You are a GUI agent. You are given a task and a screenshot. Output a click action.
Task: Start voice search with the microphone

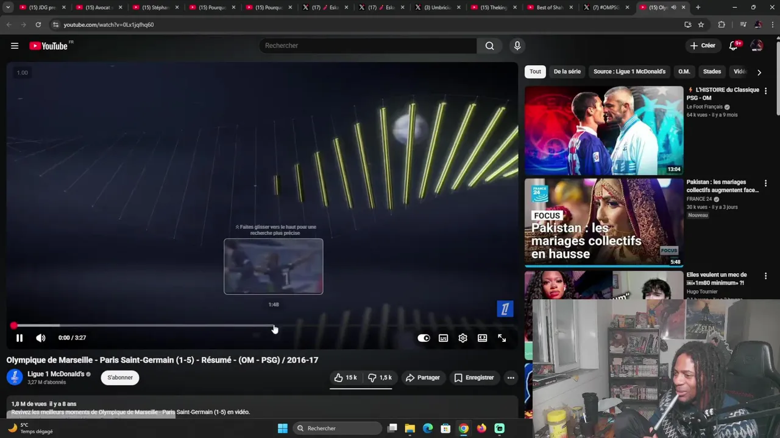(x=517, y=46)
